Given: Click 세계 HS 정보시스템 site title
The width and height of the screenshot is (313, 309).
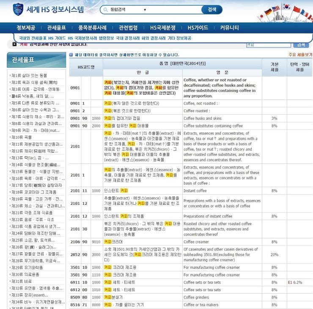Looking at the screenshot, I should tap(55, 9).
